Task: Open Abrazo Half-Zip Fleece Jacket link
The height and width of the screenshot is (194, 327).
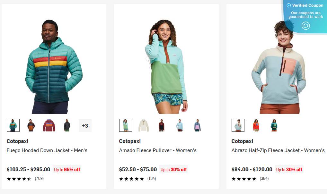Action: [278, 150]
